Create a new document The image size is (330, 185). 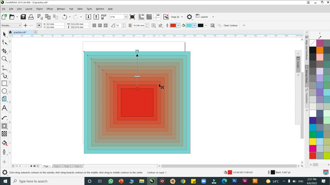[4, 17]
